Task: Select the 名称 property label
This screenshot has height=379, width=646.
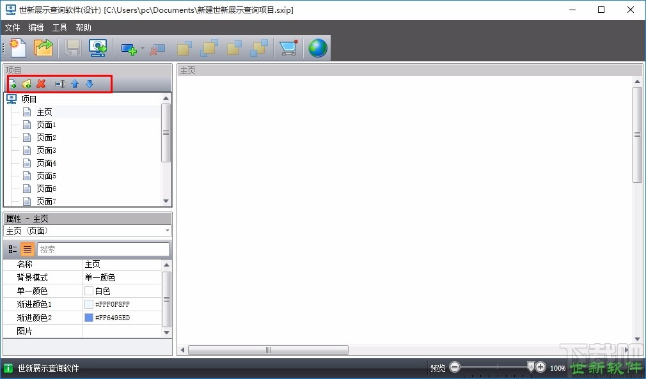Action: (x=25, y=264)
